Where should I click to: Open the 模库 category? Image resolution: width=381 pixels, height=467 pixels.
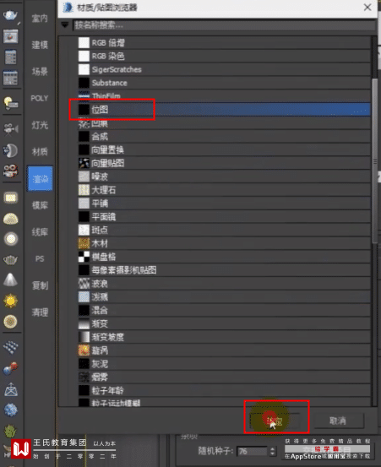[40, 205]
